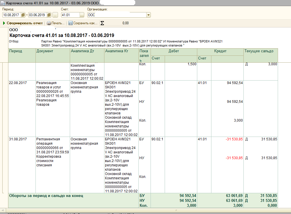This screenshot has width=291, height=214.
Task: Click the horizontal scrollbar at bottom
Action: click(x=144, y=210)
